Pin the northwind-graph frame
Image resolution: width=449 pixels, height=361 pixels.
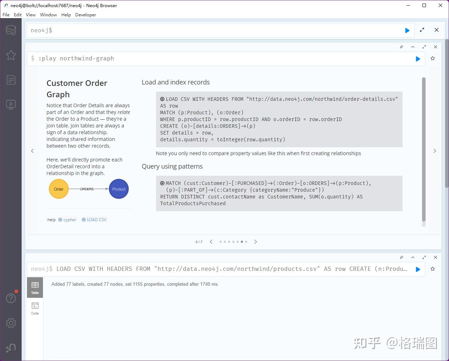(x=401, y=47)
